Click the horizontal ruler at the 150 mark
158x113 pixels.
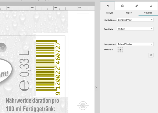coord(32,8)
